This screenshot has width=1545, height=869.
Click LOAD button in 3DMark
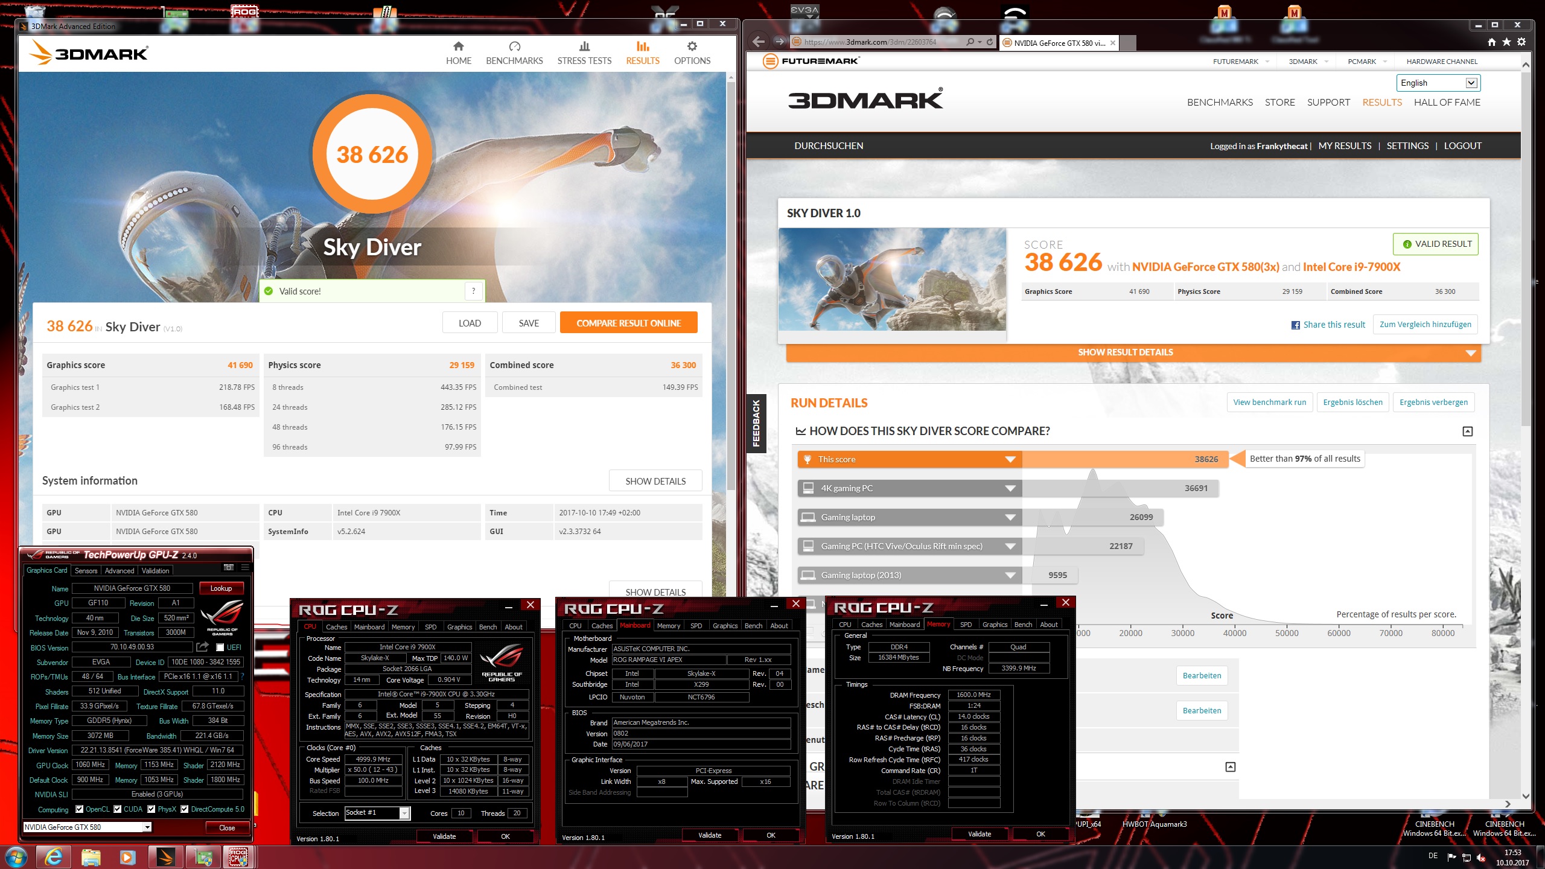(x=470, y=323)
